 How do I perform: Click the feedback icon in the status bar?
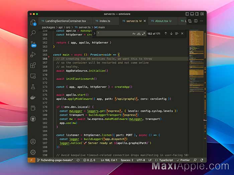(195, 160)
